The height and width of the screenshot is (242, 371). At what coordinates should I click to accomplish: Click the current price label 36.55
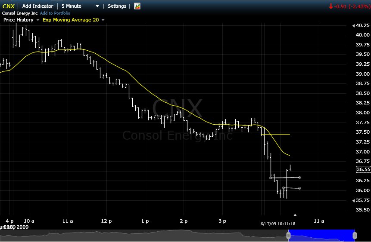coord(363,169)
